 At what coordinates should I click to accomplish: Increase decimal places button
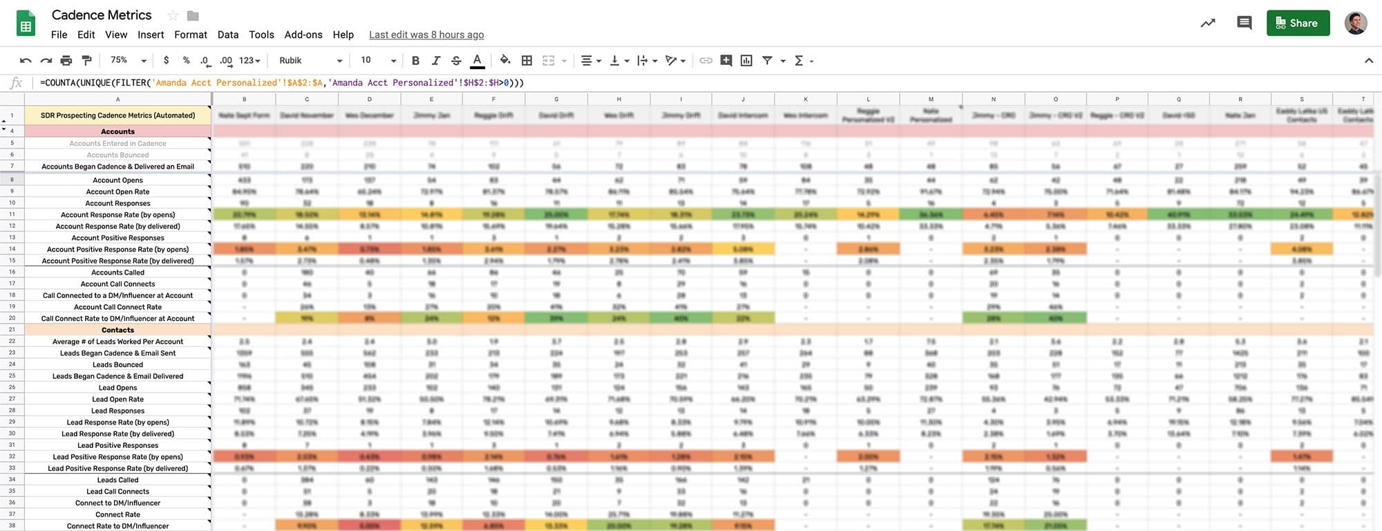click(x=226, y=61)
